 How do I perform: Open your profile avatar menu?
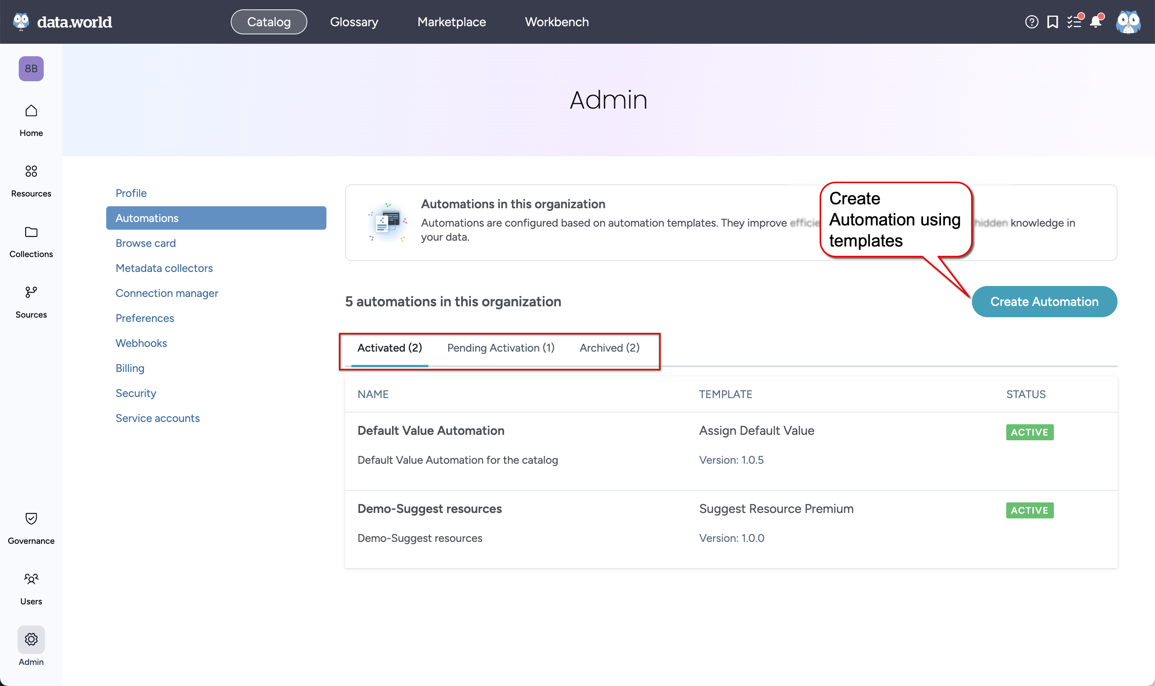(x=1128, y=21)
